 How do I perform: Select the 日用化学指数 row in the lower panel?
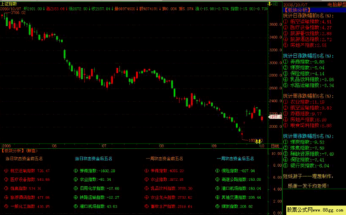click(96, 188)
